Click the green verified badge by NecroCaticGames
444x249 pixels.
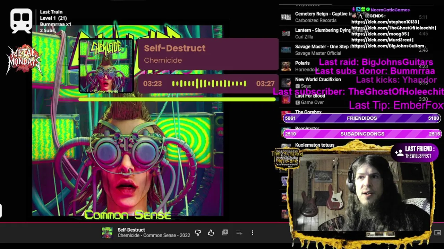(x=368, y=10)
